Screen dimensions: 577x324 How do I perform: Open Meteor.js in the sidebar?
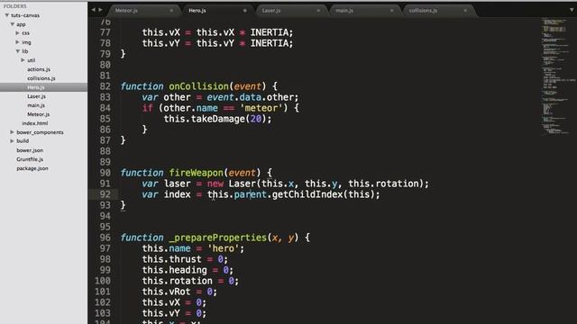coord(38,114)
